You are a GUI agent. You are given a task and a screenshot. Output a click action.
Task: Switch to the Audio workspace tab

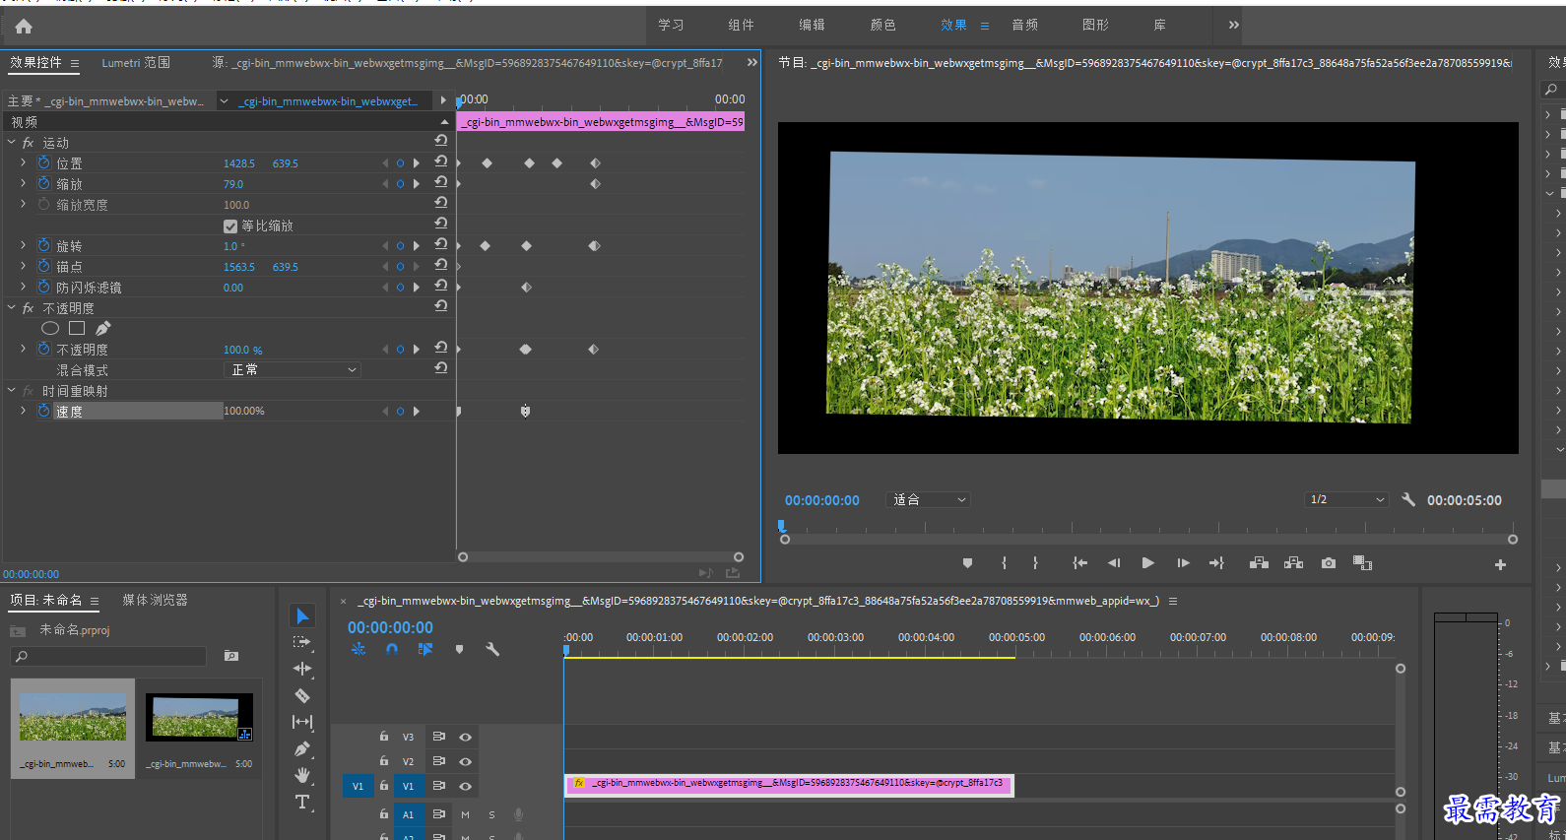pyautogui.click(x=1024, y=25)
